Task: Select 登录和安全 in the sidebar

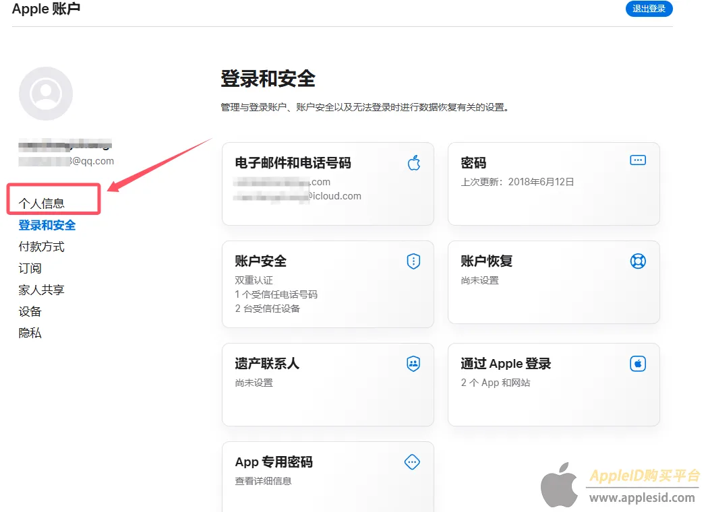Action: (x=47, y=225)
